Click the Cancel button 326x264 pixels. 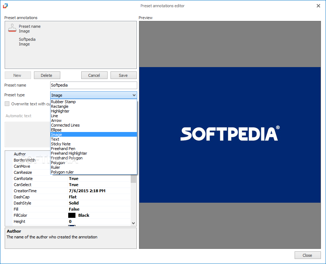point(94,75)
